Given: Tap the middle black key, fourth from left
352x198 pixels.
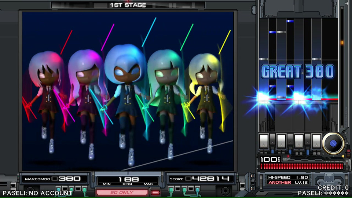Looking at the screenshot, I should (290, 139).
